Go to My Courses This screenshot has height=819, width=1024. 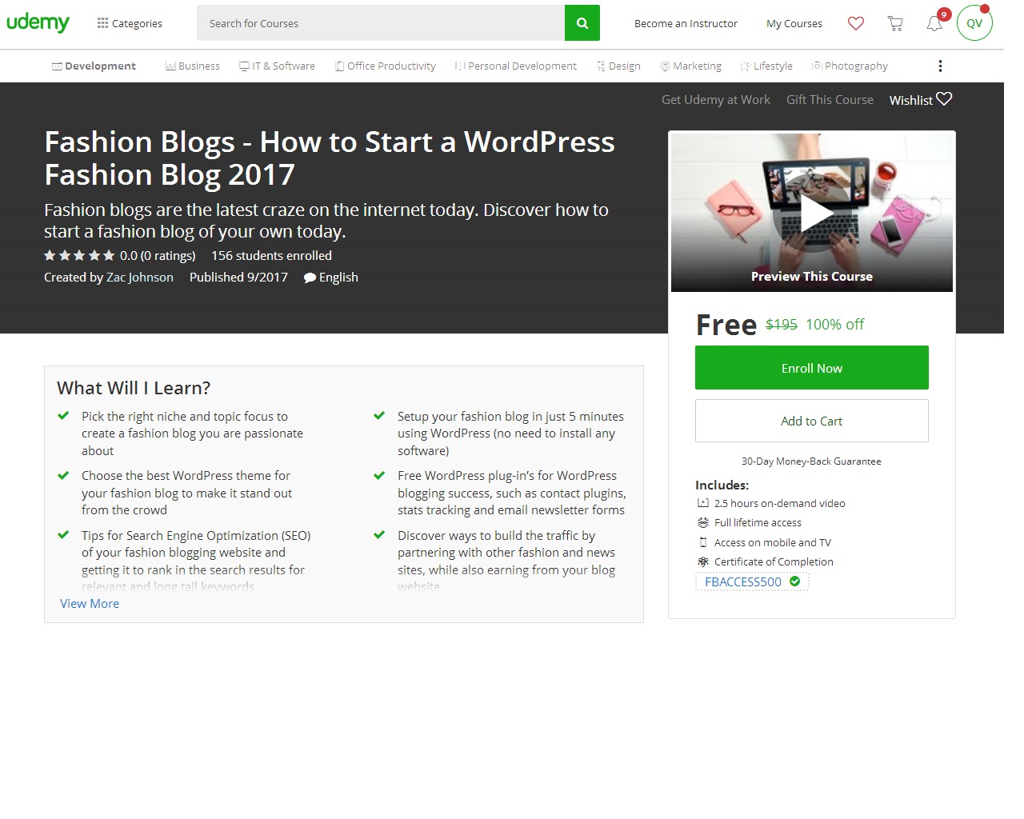[x=794, y=23]
